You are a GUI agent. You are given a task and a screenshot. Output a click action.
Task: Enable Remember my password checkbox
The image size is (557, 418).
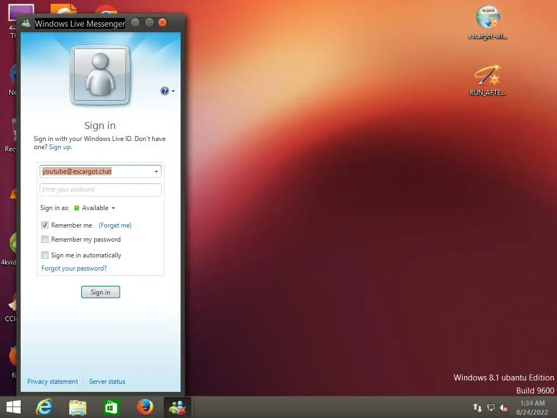pos(45,239)
